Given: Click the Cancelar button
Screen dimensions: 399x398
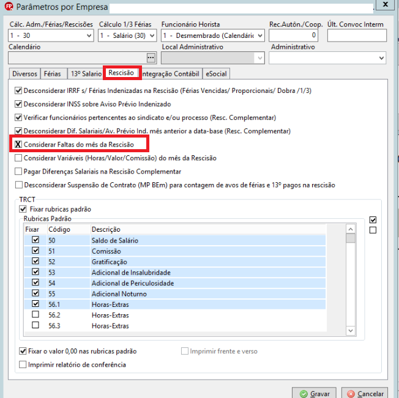Looking at the screenshot, I should [x=365, y=394].
